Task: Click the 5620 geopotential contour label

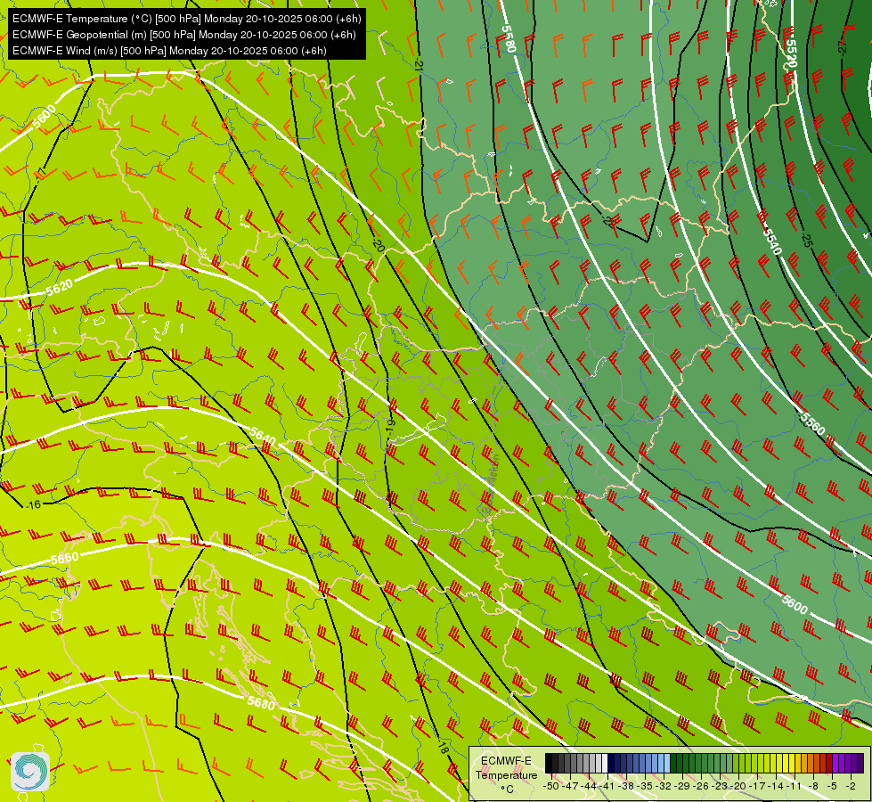Action: point(59,288)
